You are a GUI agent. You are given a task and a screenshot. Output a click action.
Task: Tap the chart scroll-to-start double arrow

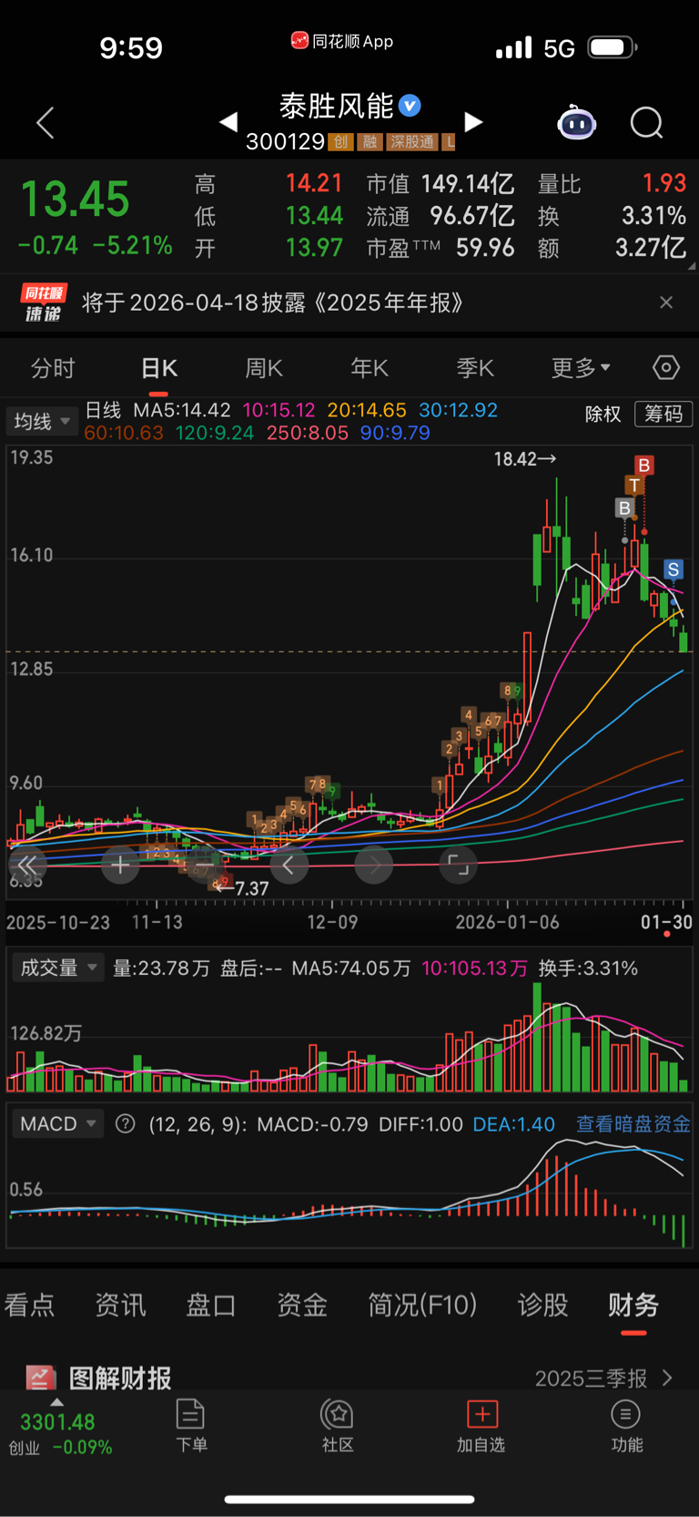pyautogui.click(x=27, y=865)
